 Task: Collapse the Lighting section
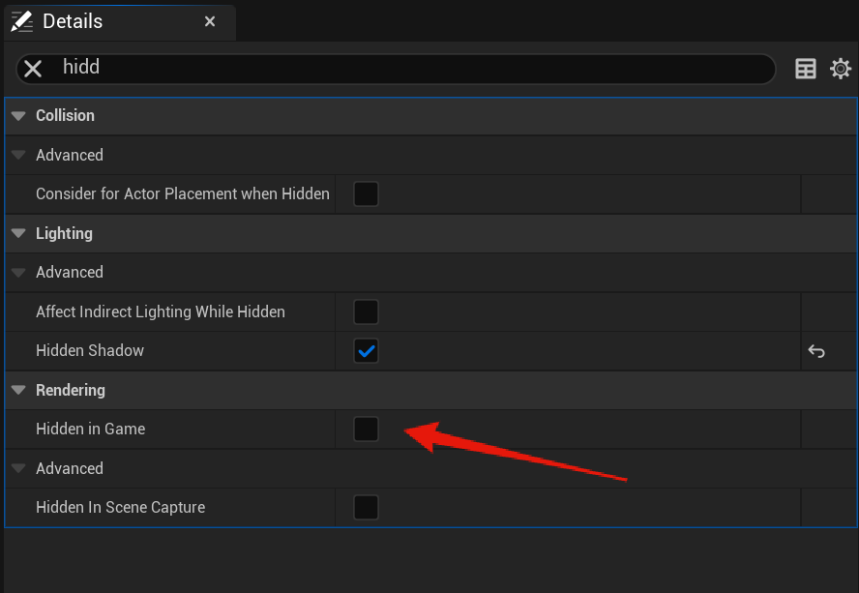click(x=18, y=234)
